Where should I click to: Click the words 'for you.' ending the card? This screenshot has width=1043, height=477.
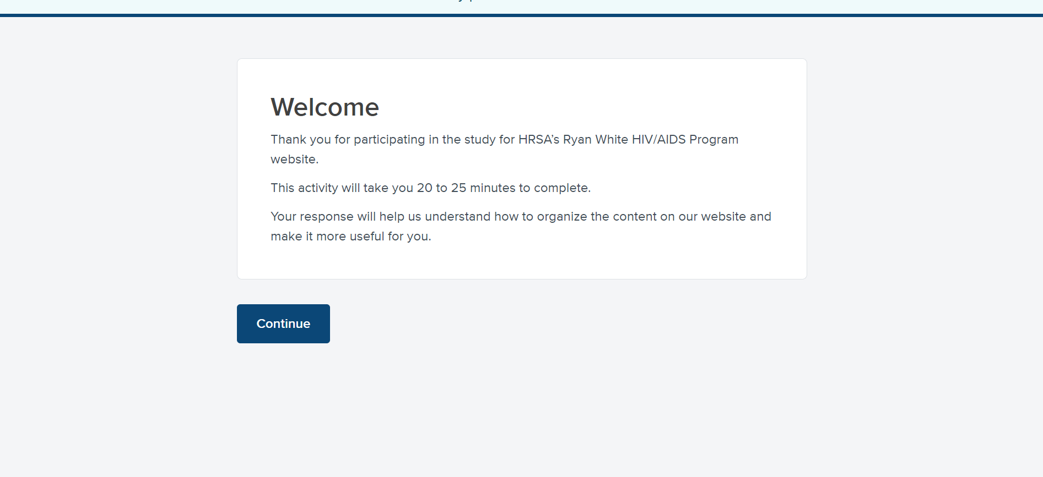click(x=409, y=237)
